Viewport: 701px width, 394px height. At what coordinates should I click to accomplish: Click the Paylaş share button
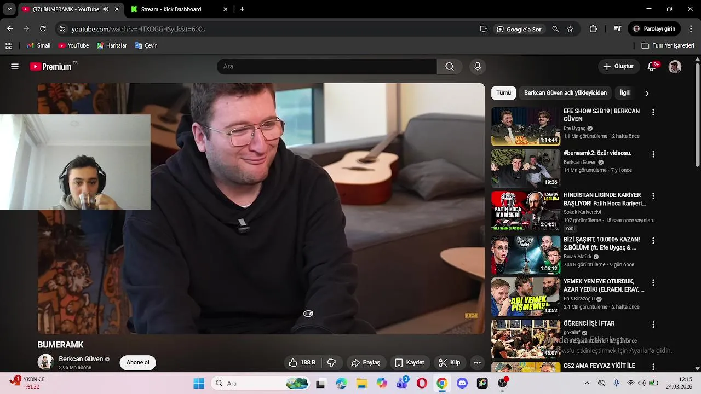pyautogui.click(x=366, y=362)
